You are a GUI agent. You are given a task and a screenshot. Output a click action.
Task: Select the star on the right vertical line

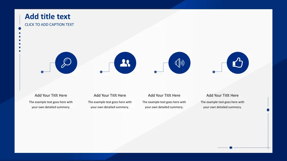pyautogui.click(x=268, y=110)
